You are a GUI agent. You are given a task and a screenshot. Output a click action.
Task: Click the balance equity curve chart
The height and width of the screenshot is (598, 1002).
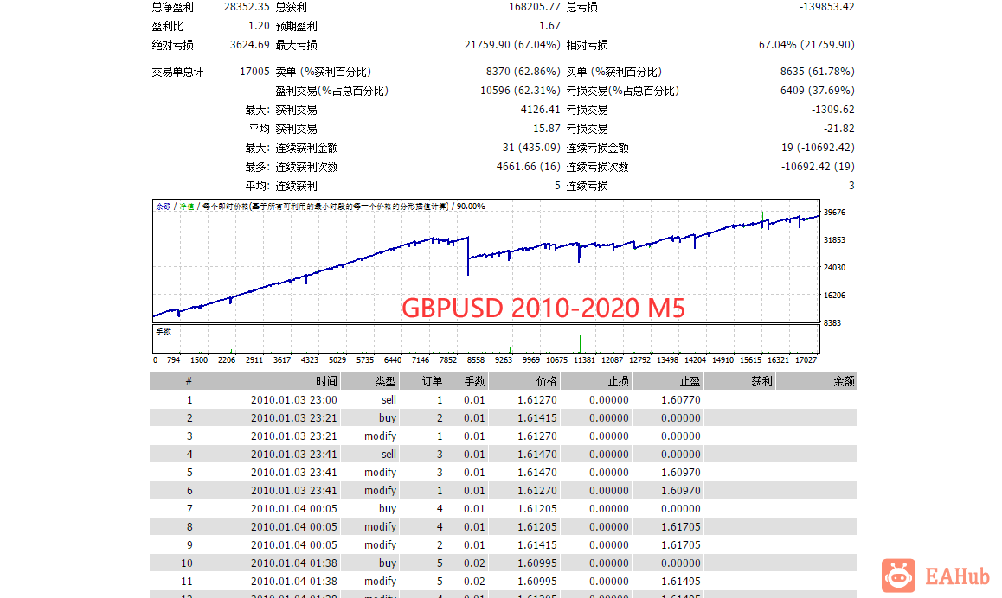485,261
